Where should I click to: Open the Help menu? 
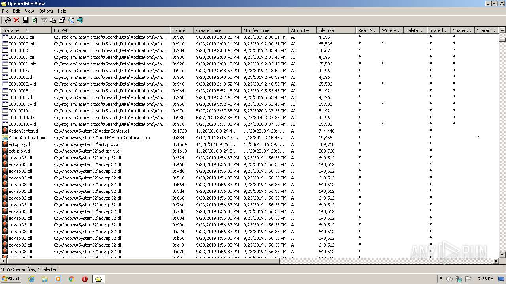[x=62, y=11]
